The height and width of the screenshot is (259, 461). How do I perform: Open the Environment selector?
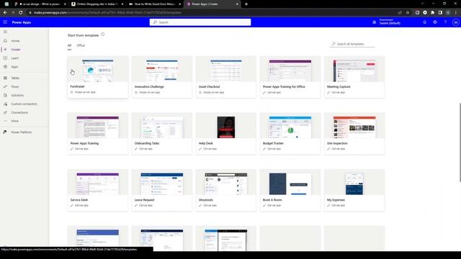pos(387,22)
